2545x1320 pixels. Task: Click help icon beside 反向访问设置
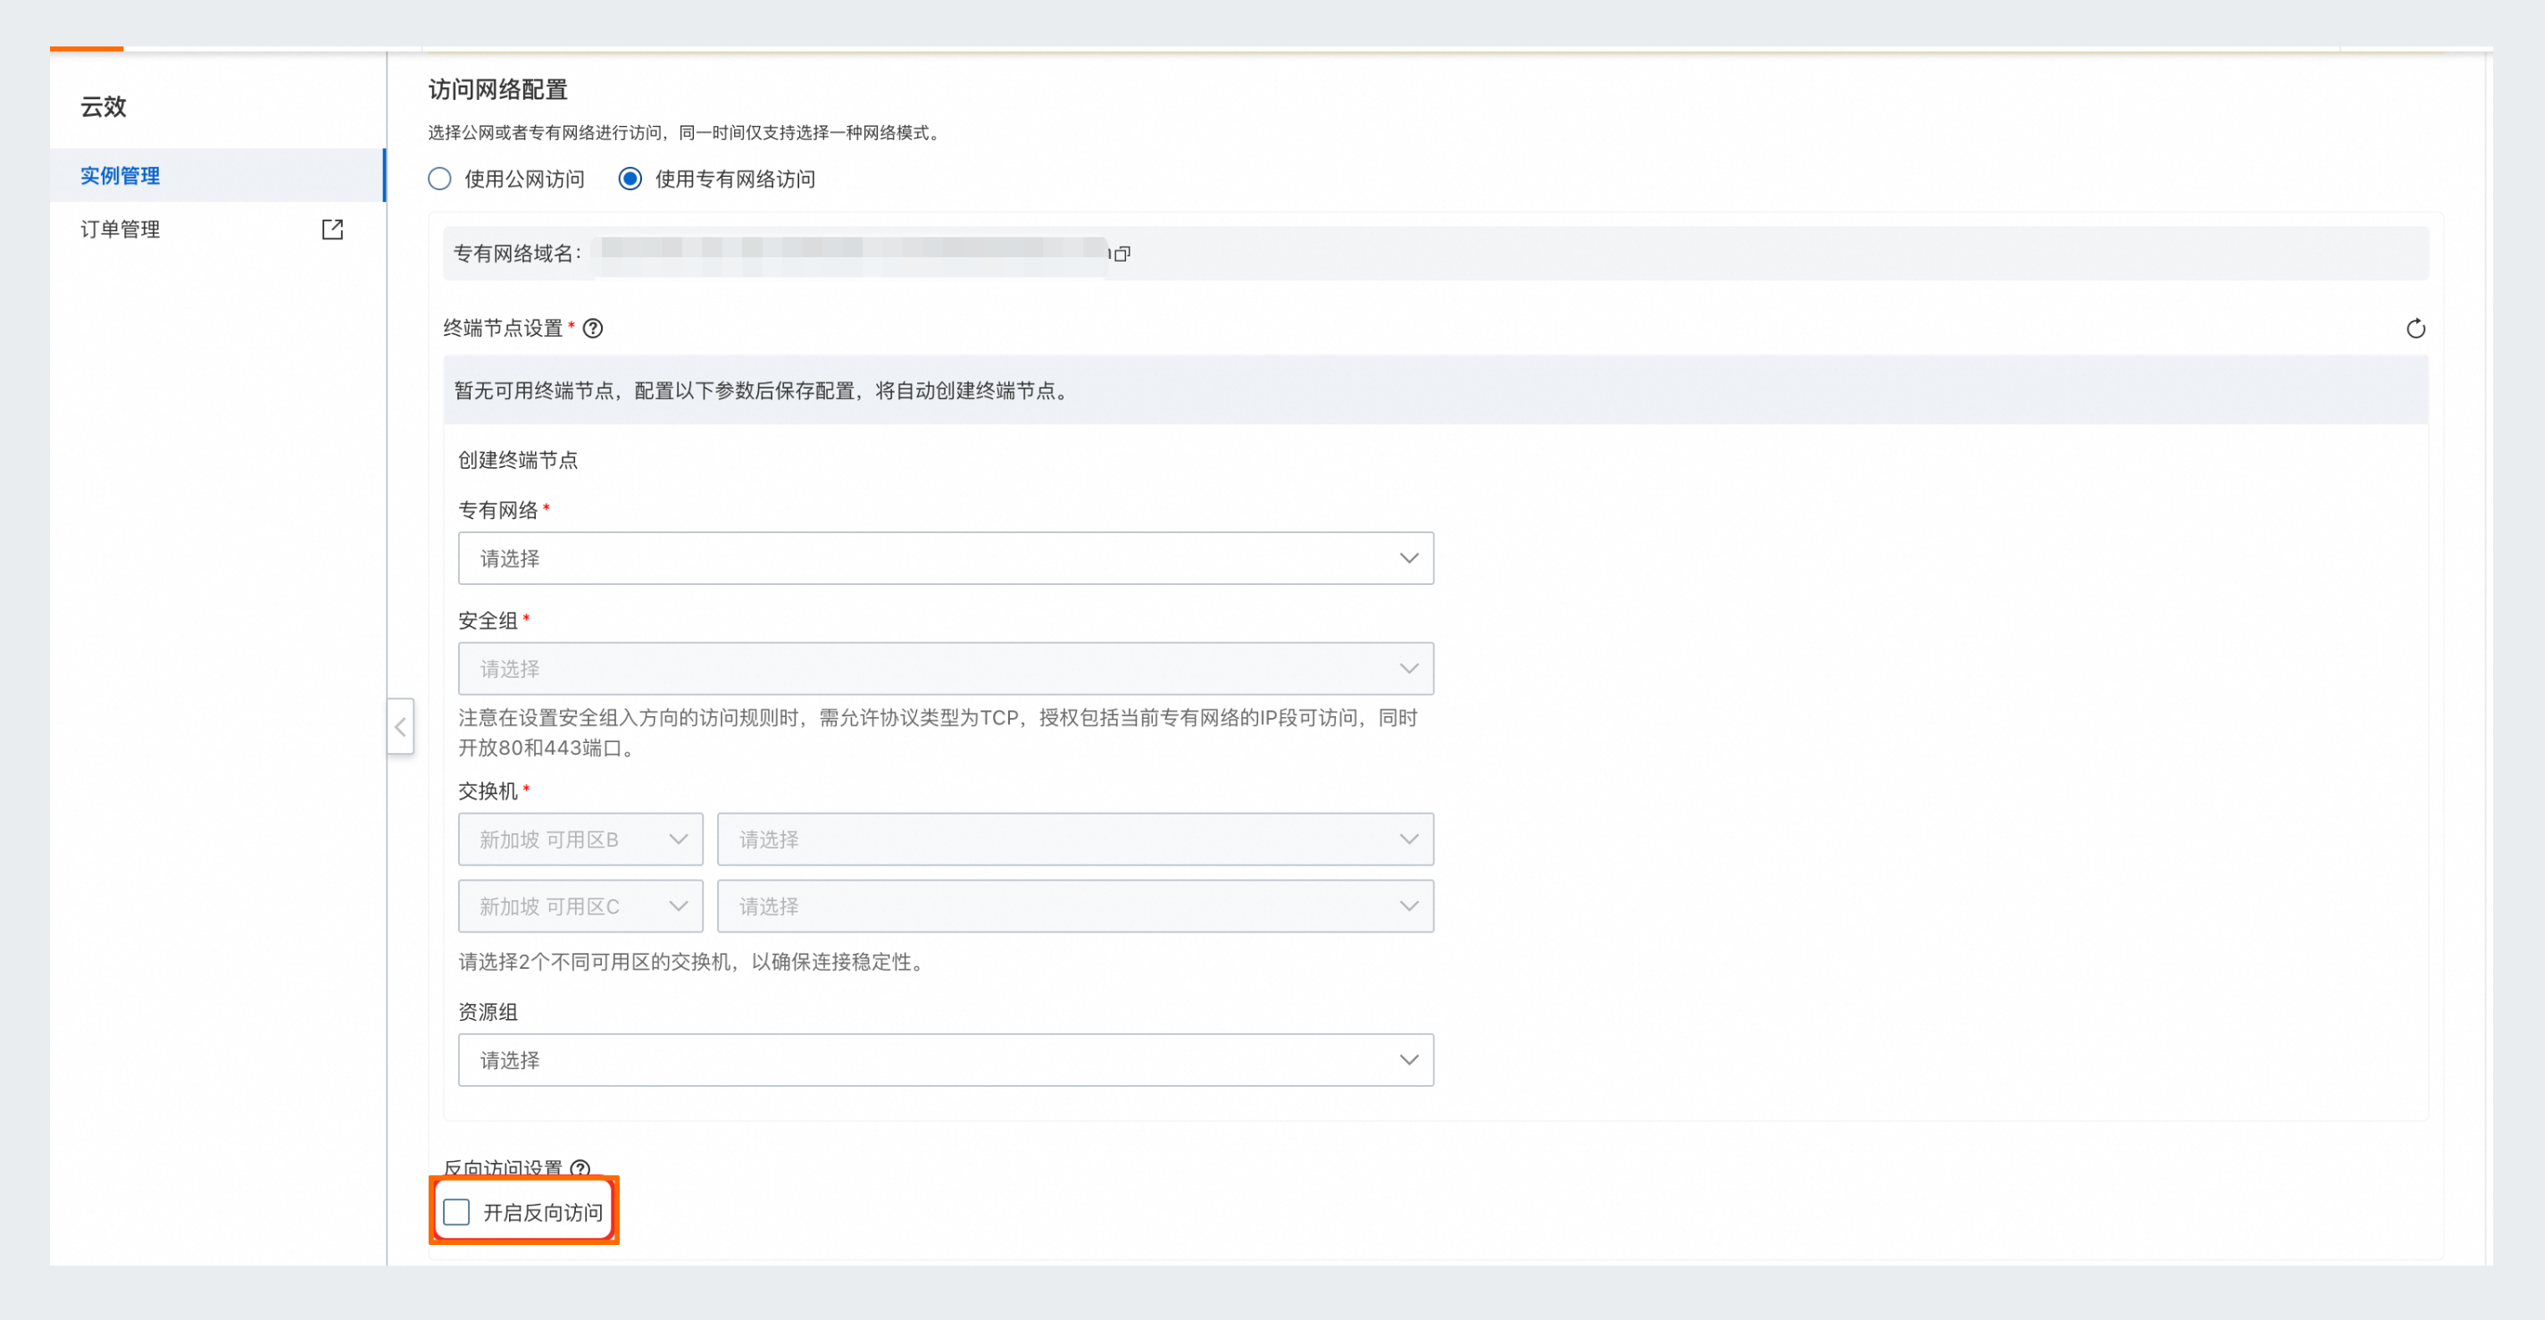581,1168
